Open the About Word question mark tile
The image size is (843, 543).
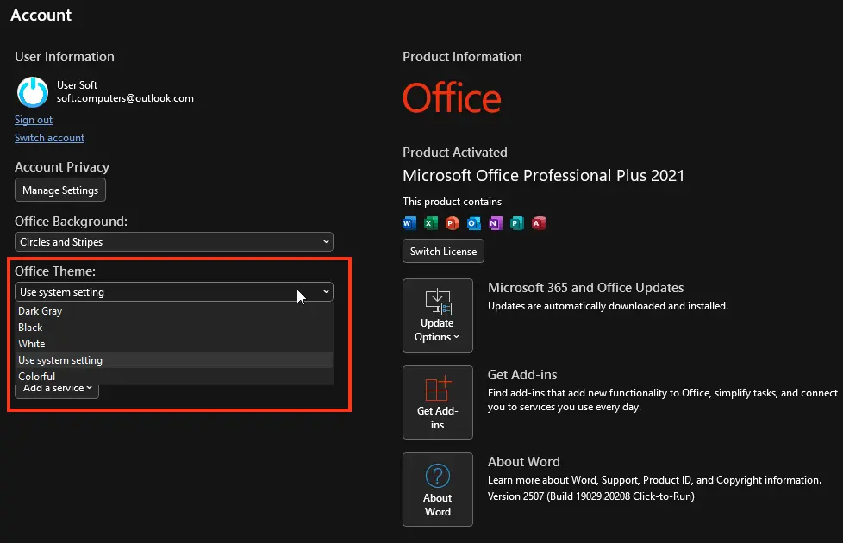pos(437,490)
